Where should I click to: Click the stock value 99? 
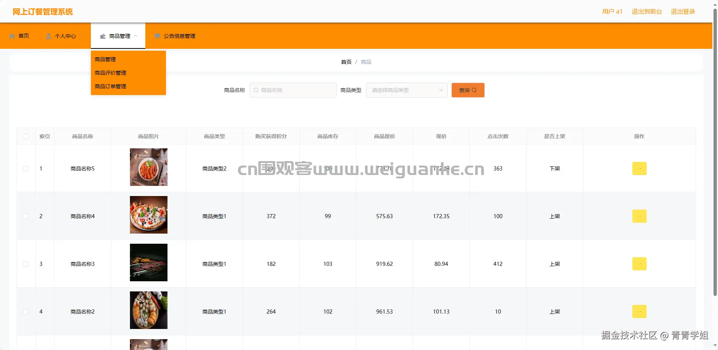(328, 216)
